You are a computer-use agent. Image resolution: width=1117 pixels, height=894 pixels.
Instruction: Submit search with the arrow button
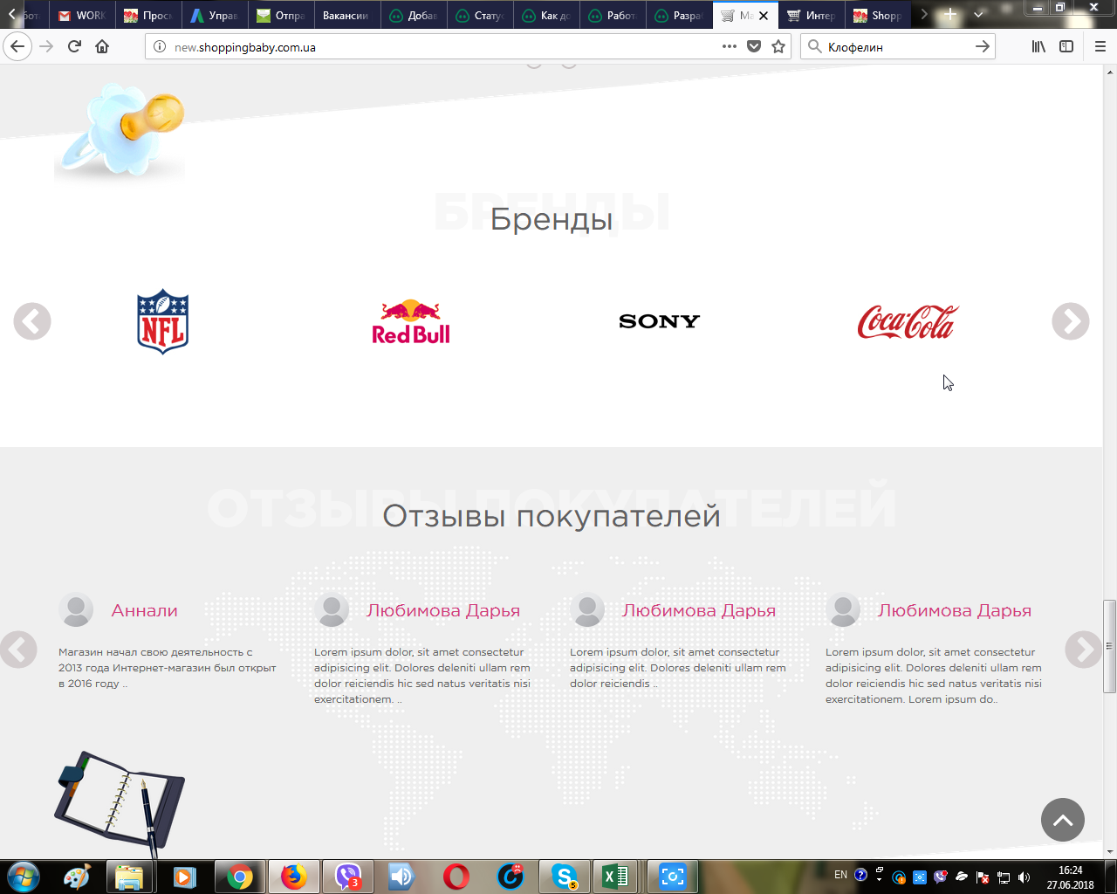tap(982, 46)
